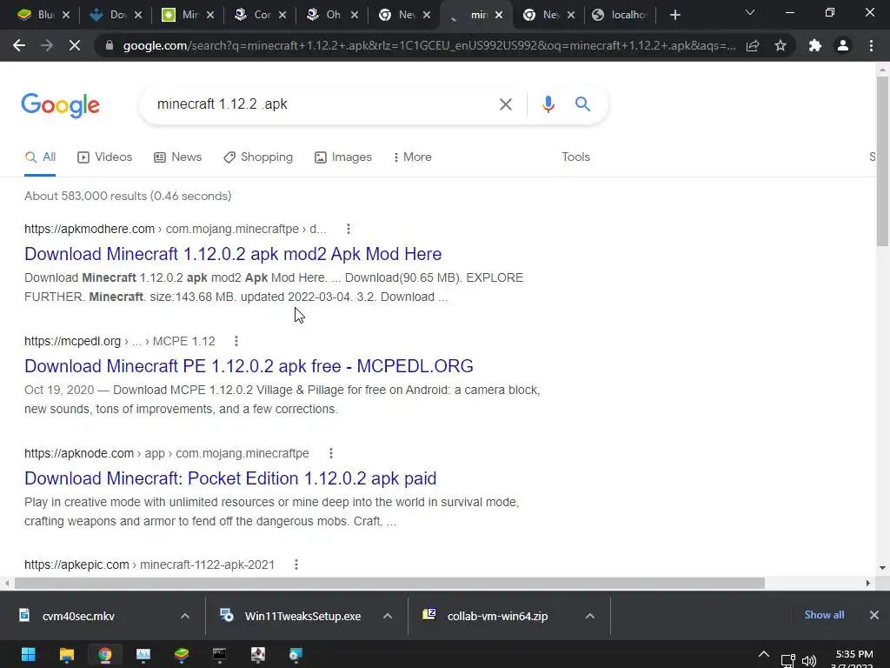Screen dimensions: 890x668
Task: Expand cvm40sec.mkv download options
Action: coord(185,616)
